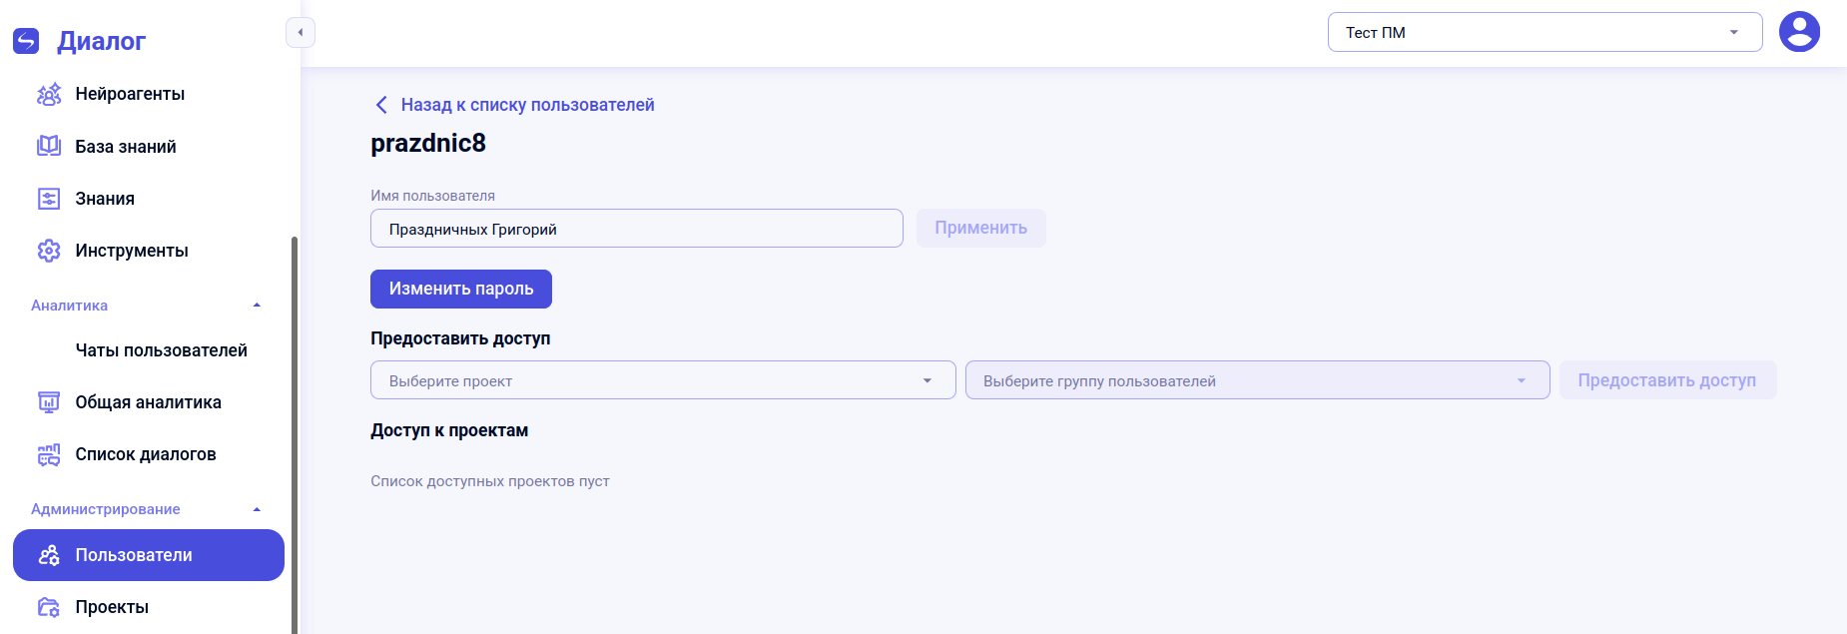Collapse the sidebar with the arrow button
The width and height of the screenshot is (1847, 634).
point(301,33)
